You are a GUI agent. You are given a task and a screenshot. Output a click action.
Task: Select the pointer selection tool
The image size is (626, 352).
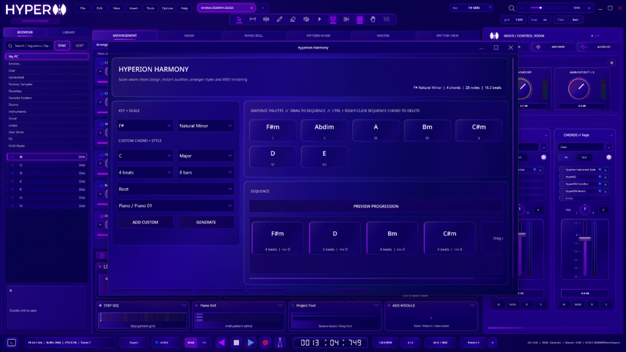point(239,19)
